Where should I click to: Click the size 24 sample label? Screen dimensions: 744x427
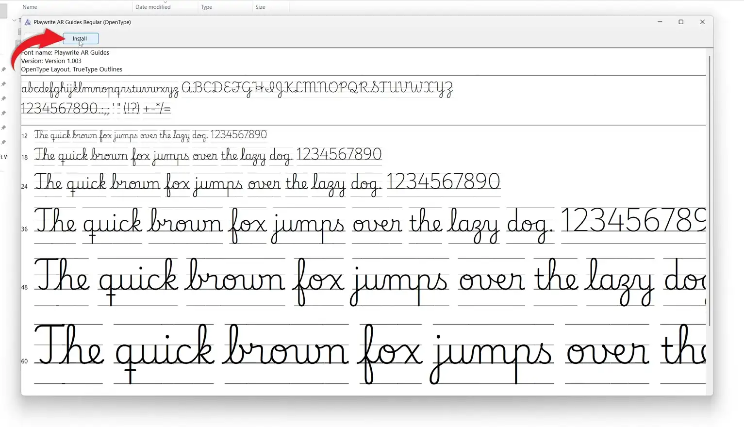pos(24,186)
